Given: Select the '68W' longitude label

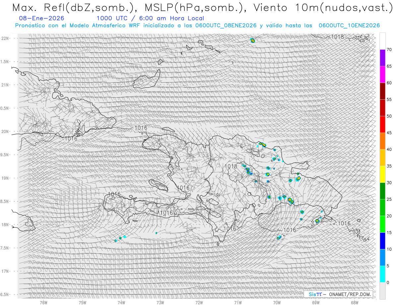Looking at the screenshot, I should pyautogui.click(x=355, y=302).
